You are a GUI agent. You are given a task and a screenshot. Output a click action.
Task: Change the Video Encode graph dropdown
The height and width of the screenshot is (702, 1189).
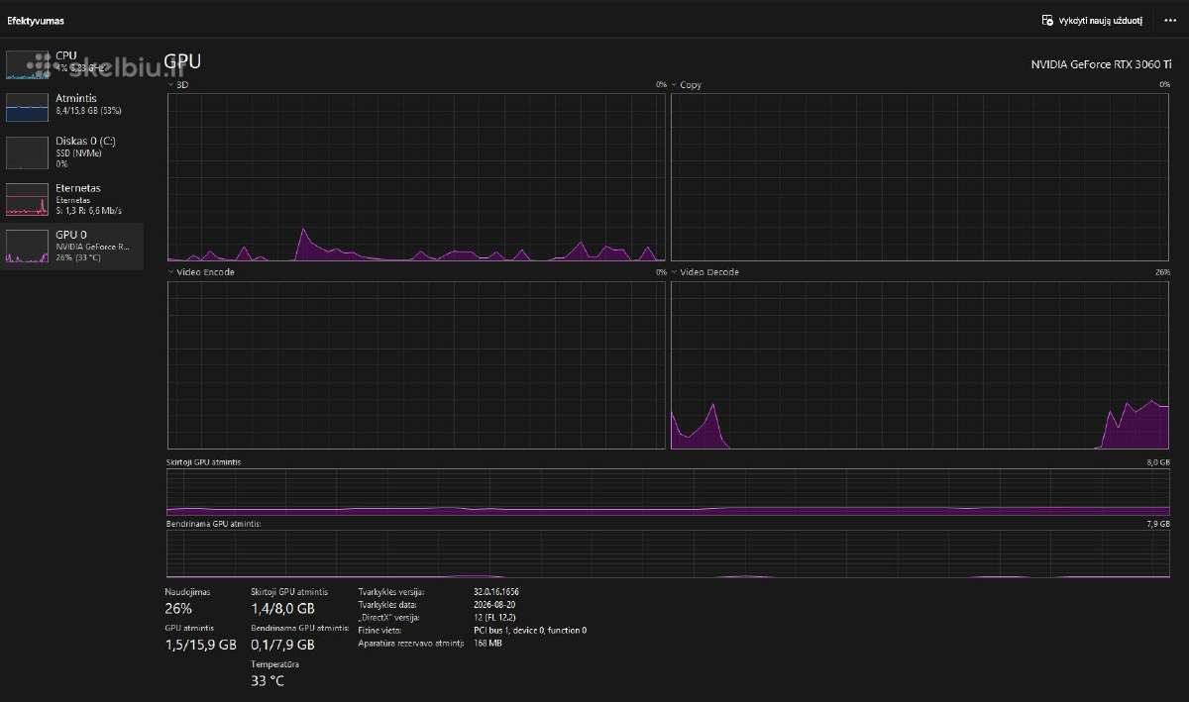pyautogui.click(x=201, y=272)
